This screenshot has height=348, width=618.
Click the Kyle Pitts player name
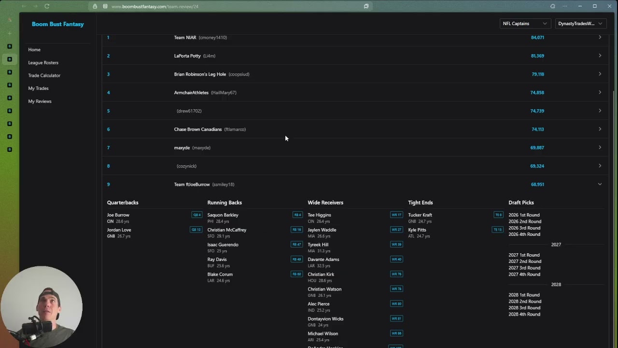(417, 230)
